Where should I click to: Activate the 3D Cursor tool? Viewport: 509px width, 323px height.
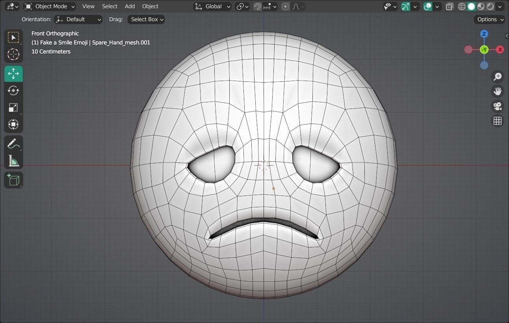coord(13,55)
